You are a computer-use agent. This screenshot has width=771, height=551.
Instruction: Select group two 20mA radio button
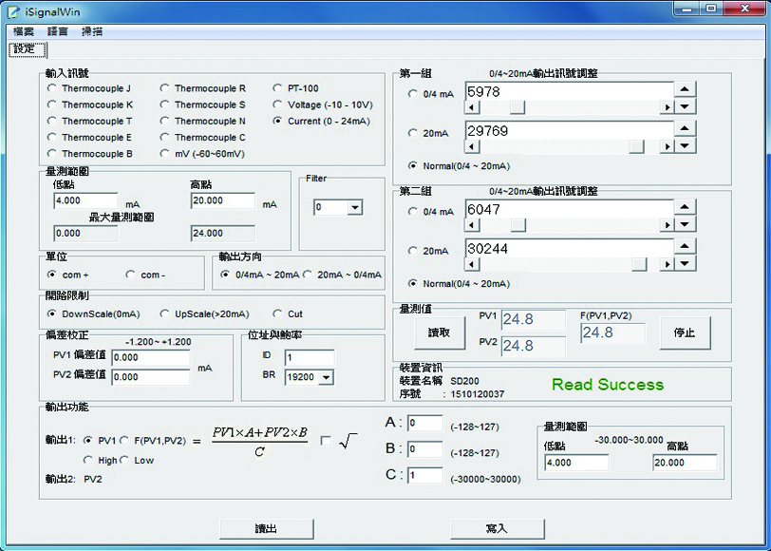(412, 251)
